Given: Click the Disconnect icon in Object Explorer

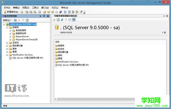Looking at the screenshot, I should point(15,20).
